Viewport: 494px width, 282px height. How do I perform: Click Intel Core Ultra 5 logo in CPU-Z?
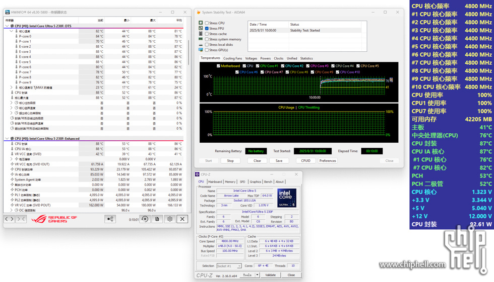[286, 198]
